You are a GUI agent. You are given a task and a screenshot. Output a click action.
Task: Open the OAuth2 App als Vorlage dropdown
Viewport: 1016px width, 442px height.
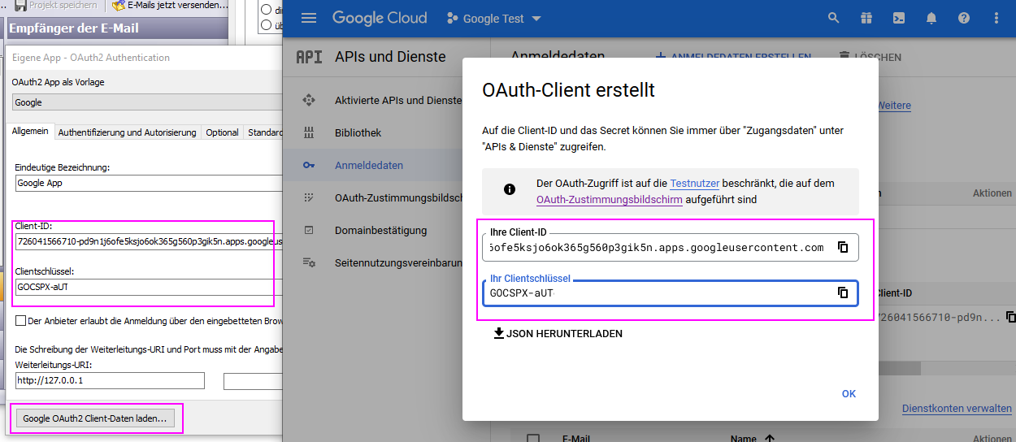point(147,102)
